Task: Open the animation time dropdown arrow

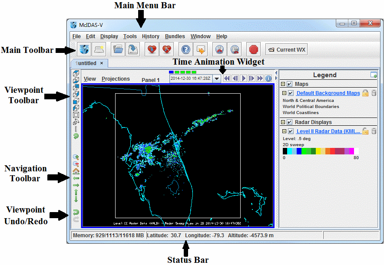Action: (x=217, y=79)
